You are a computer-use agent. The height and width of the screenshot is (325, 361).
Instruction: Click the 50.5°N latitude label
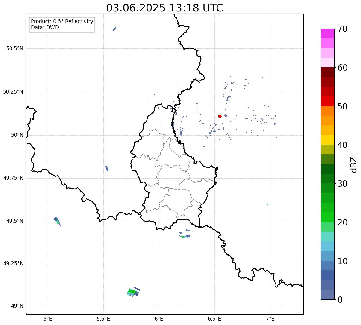(14, 48)
